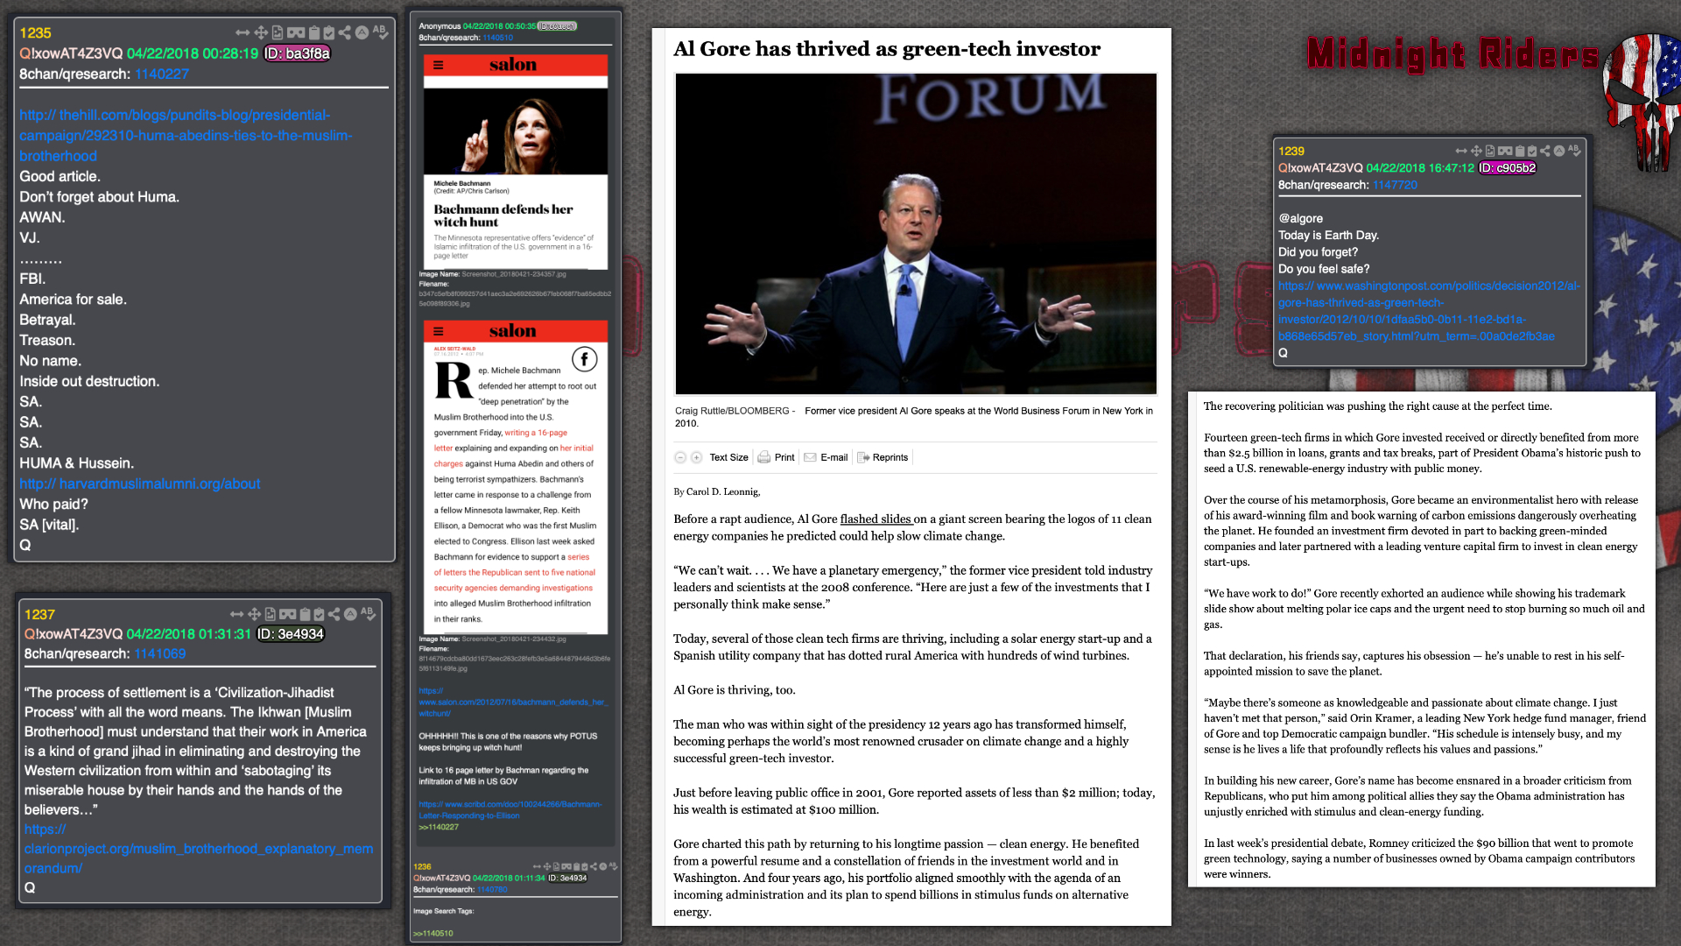Click the 'Text Size' label
This screenshot has width=1681, height=946.
click(x=728, y=457)
